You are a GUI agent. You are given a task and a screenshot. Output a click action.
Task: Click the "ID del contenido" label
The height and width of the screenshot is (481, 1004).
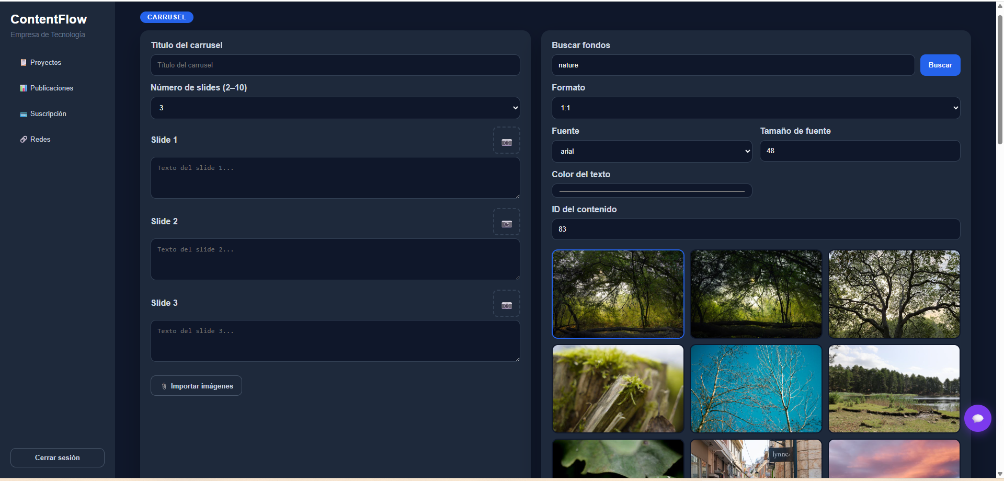pos(584,209)
